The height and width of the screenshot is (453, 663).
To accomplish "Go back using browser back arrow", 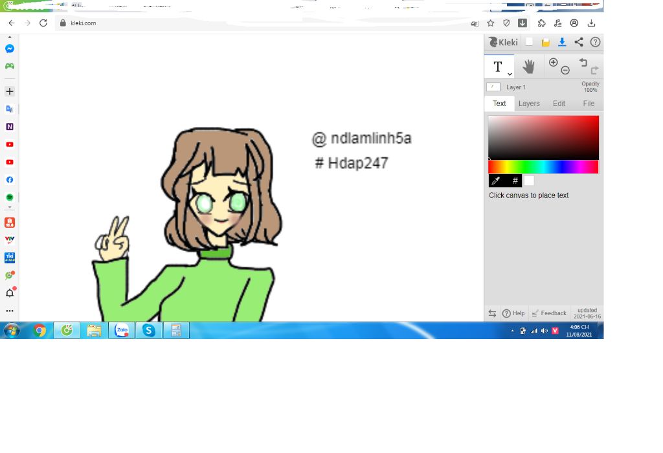I will (12, 23).
